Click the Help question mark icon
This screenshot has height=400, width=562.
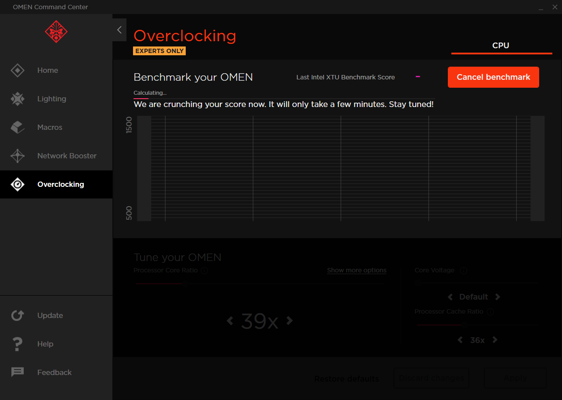(x=18, y=344)
